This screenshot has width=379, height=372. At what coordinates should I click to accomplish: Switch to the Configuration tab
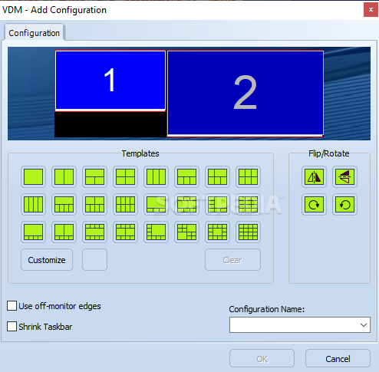pos(35,33)
